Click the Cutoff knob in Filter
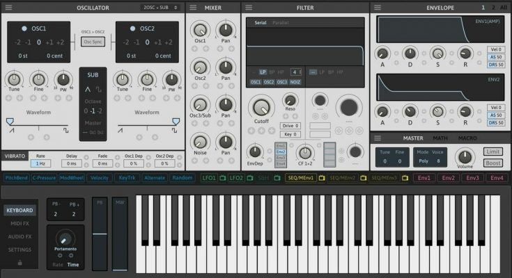This screenshot has height=278, width=512. point(261,106)
